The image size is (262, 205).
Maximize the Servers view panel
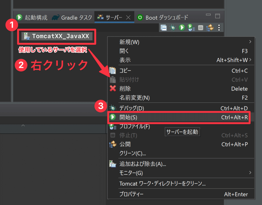[218, 16]
